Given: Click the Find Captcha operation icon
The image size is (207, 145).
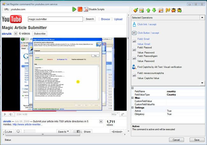Looking at the screenshot, I should point(134,67).
